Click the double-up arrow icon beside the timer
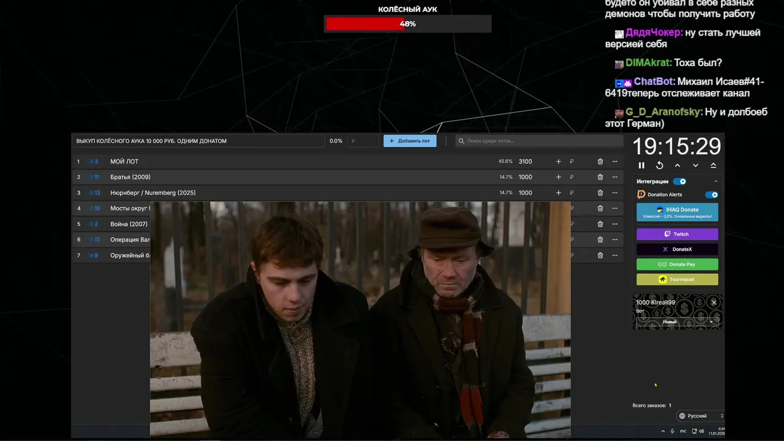 coord(714,165)
